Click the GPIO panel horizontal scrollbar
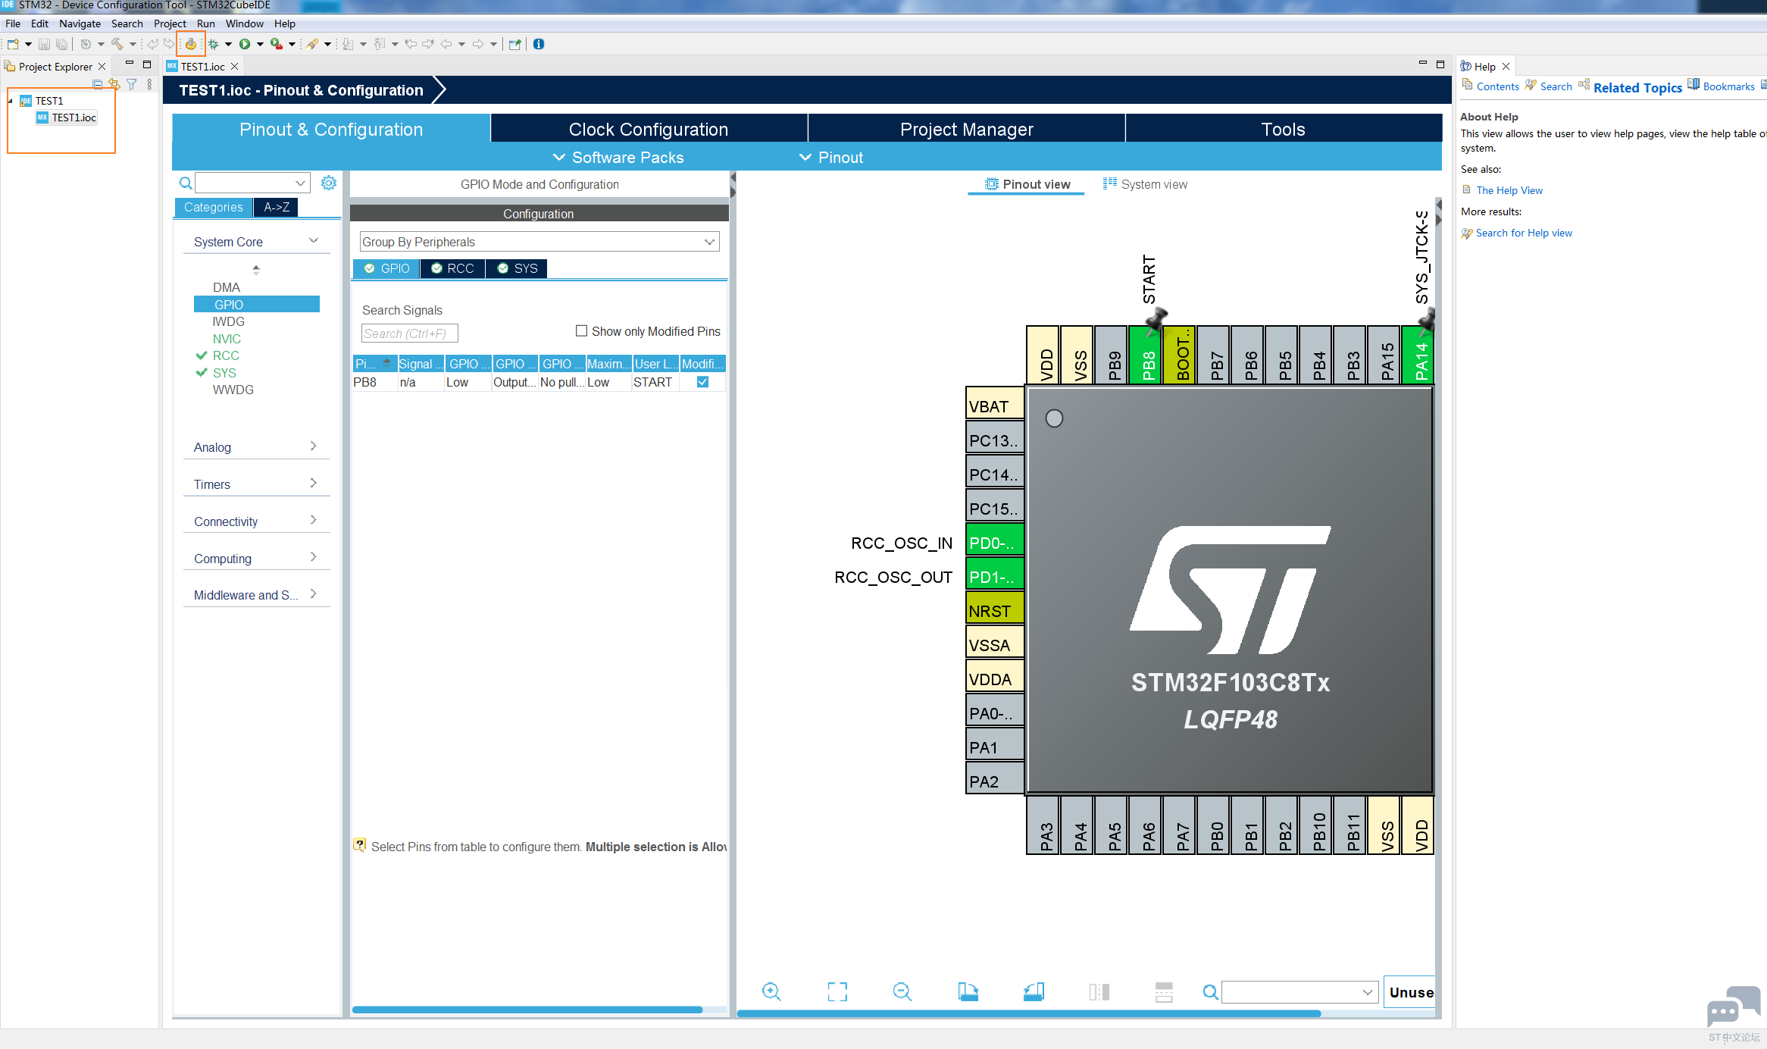Image resolution: width=1767 pixels, height=1049 pixels. 527,1010
